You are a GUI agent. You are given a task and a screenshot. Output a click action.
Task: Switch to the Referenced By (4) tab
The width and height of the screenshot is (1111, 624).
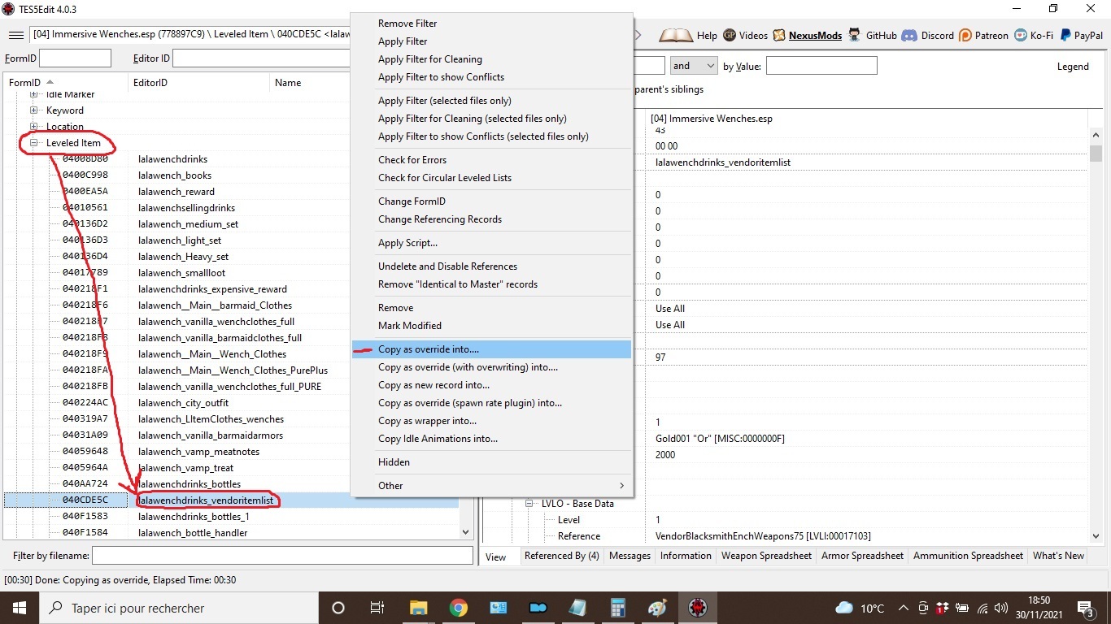[x=561, y=556]
